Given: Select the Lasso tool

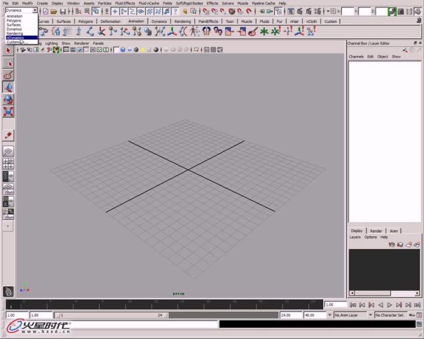Looking at the screenshot, I should tap(8, 63).
